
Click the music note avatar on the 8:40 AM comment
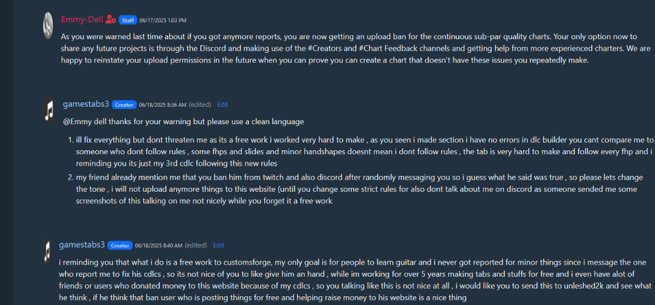[48, 251]
